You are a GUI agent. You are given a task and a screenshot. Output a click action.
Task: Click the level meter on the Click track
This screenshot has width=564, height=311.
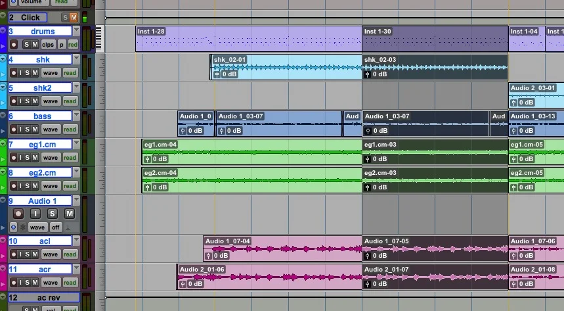[x=85, y=17]
